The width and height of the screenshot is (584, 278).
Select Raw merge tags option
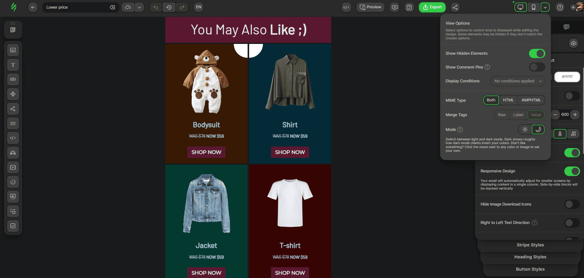(x=502, y=115)
